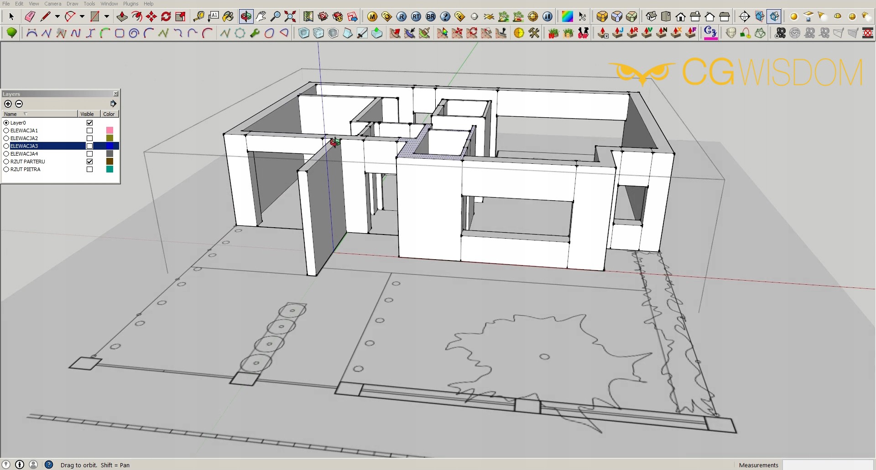Open the Layers panel details flyout
Viewport: 876px width, 470px height.
click(x=113, y=104)
